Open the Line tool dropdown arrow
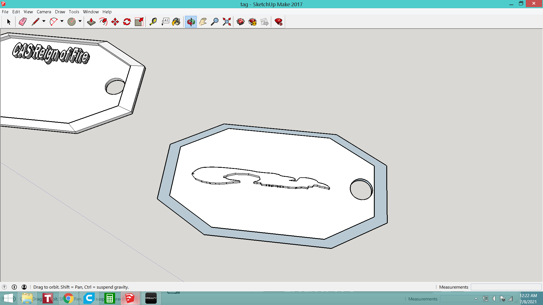 44,21
